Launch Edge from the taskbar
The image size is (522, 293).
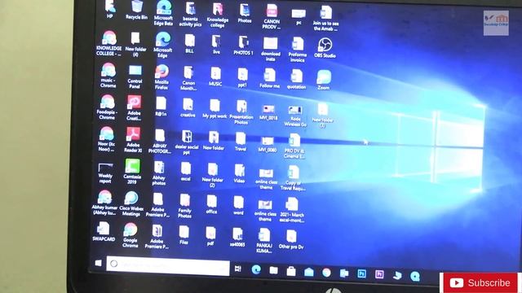pos(255,269)
